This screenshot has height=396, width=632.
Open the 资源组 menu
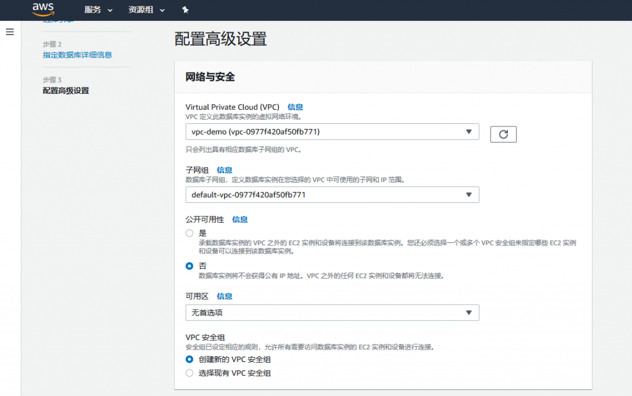(146, 10)
